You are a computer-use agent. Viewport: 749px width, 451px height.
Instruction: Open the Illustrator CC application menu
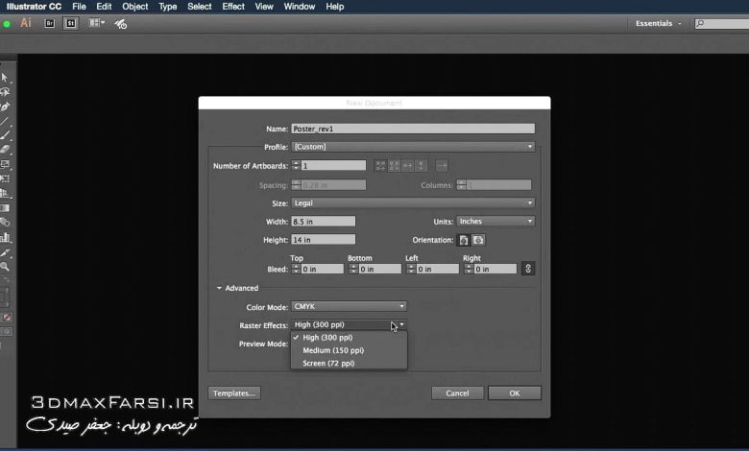tap(34, 7)
